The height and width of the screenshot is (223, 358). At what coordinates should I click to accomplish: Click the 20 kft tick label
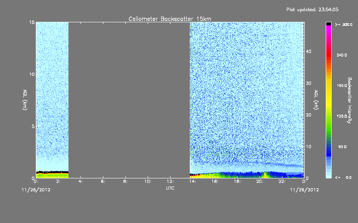pos(308,115)
